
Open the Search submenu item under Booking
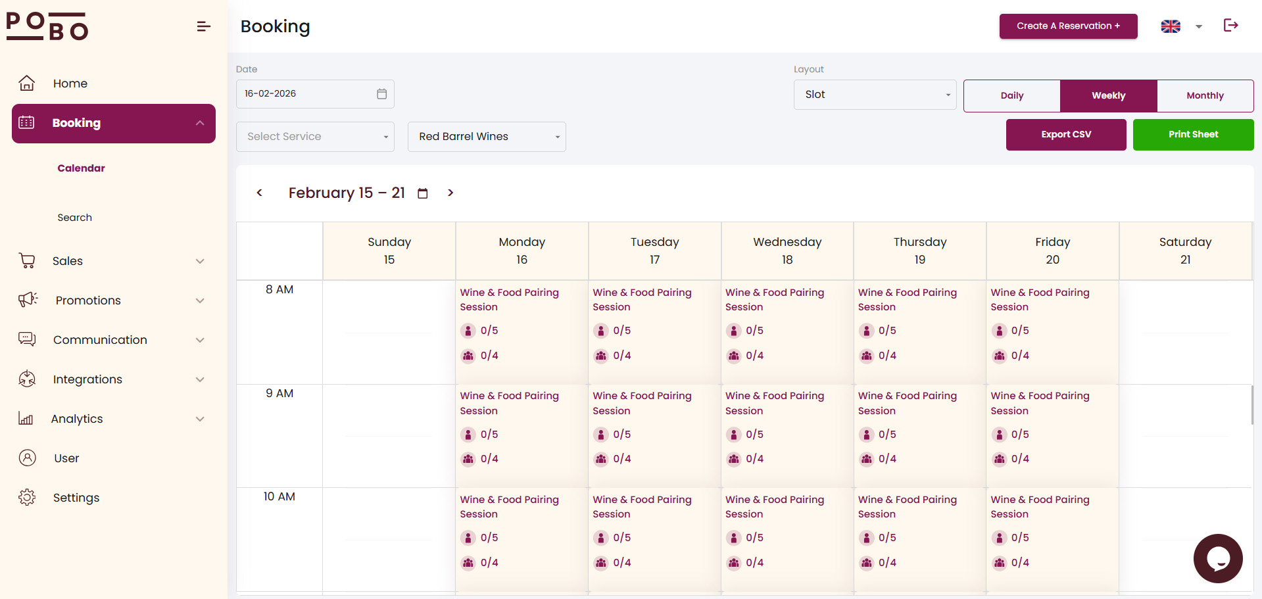tap(75, 218)
